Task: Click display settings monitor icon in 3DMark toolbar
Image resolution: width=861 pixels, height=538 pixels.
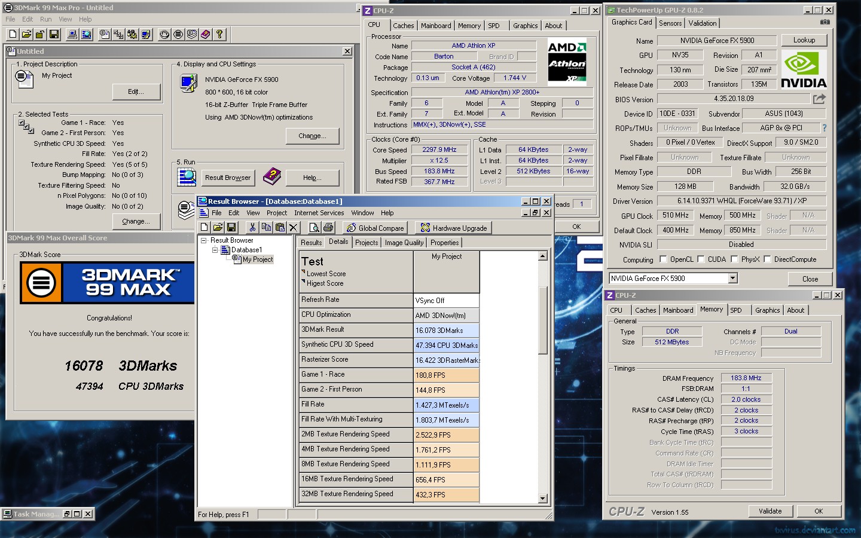Action: tap(146, 35)
